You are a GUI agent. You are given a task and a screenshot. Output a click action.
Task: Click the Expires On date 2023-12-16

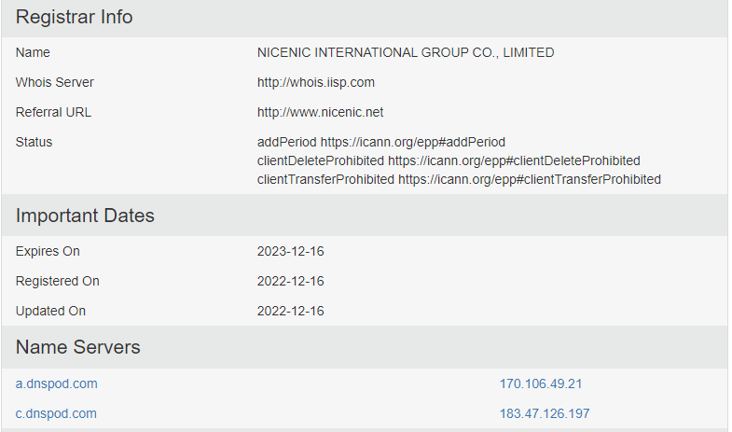point(290,251)
